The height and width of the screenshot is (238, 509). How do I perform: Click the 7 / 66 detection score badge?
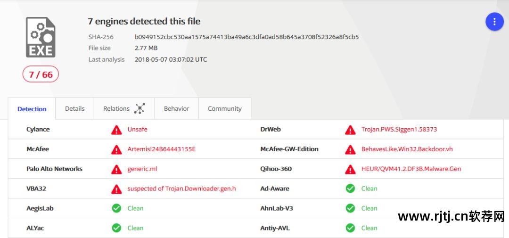coord(41,74)
